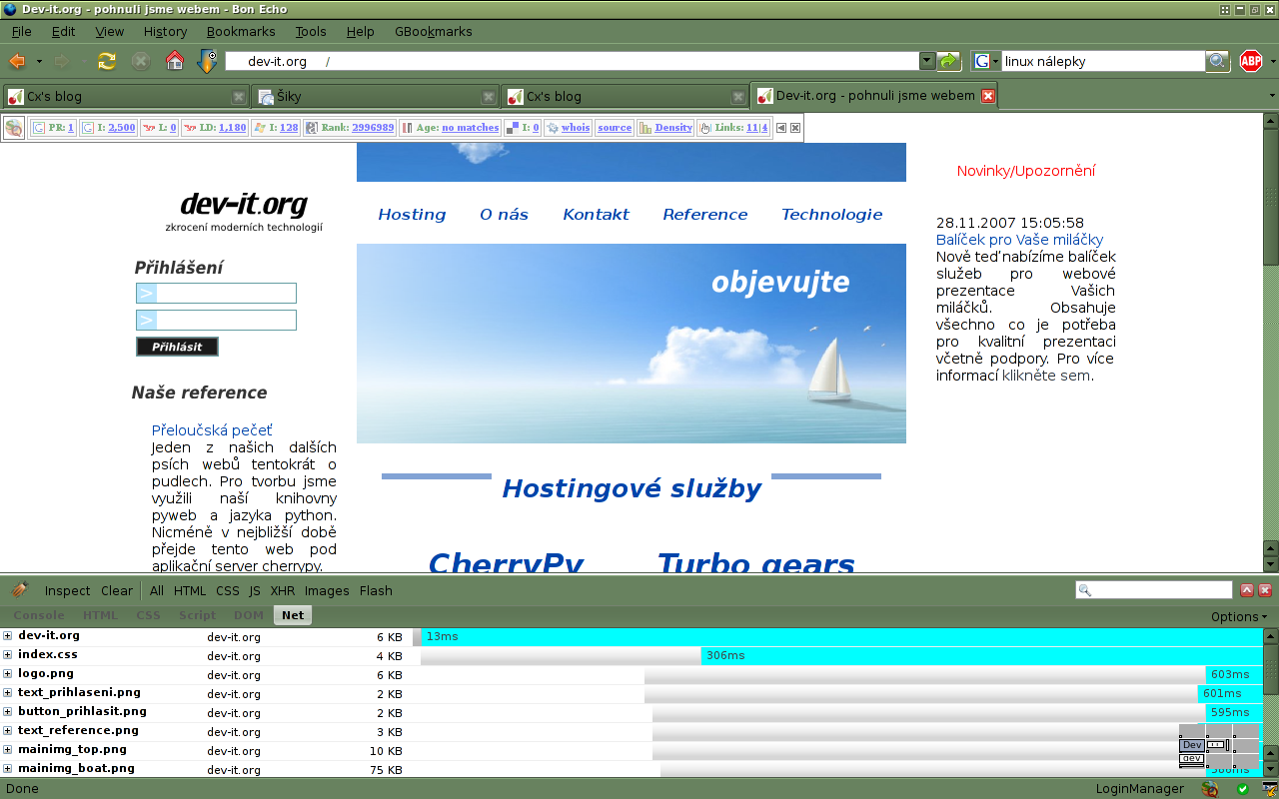The image size is (1279, 799).
Task: Click the Back arrow icon
Action: click(x=17, y=61)
